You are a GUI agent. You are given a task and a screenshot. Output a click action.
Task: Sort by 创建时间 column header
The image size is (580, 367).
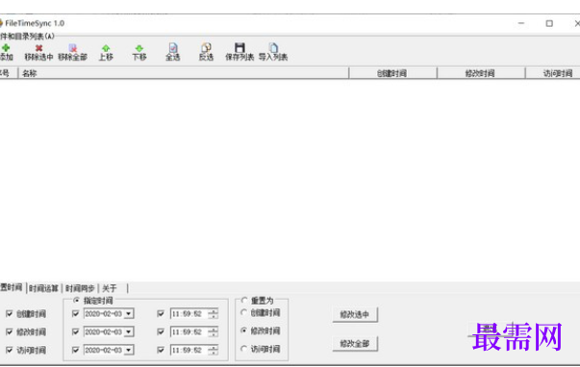coord(392,73)
